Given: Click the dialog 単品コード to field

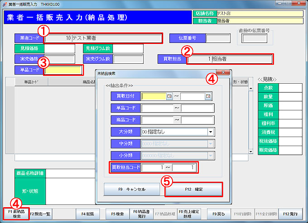Looking at the screenshot, I should [197, 108].
